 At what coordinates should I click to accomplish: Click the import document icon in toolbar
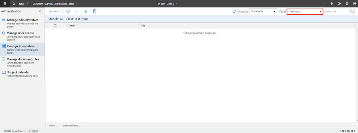[x=95, y=11]
